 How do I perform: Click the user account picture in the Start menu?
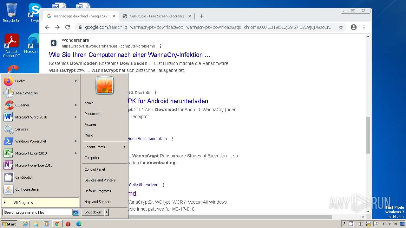pos(105,85)
